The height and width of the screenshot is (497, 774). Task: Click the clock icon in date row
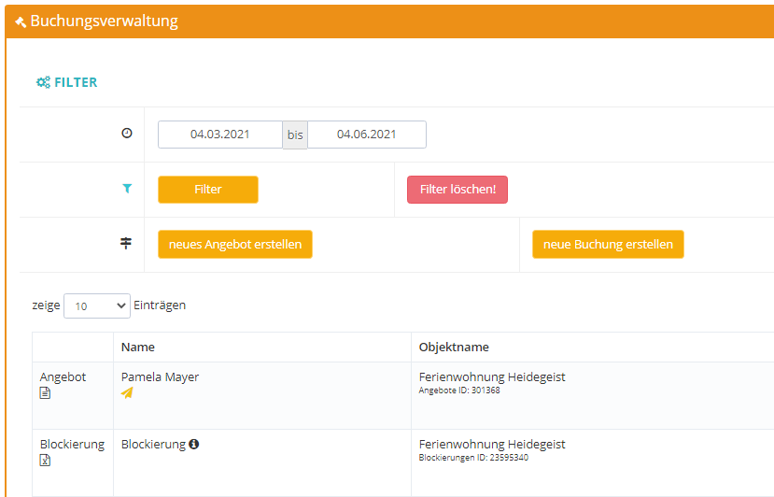point(127,134)
